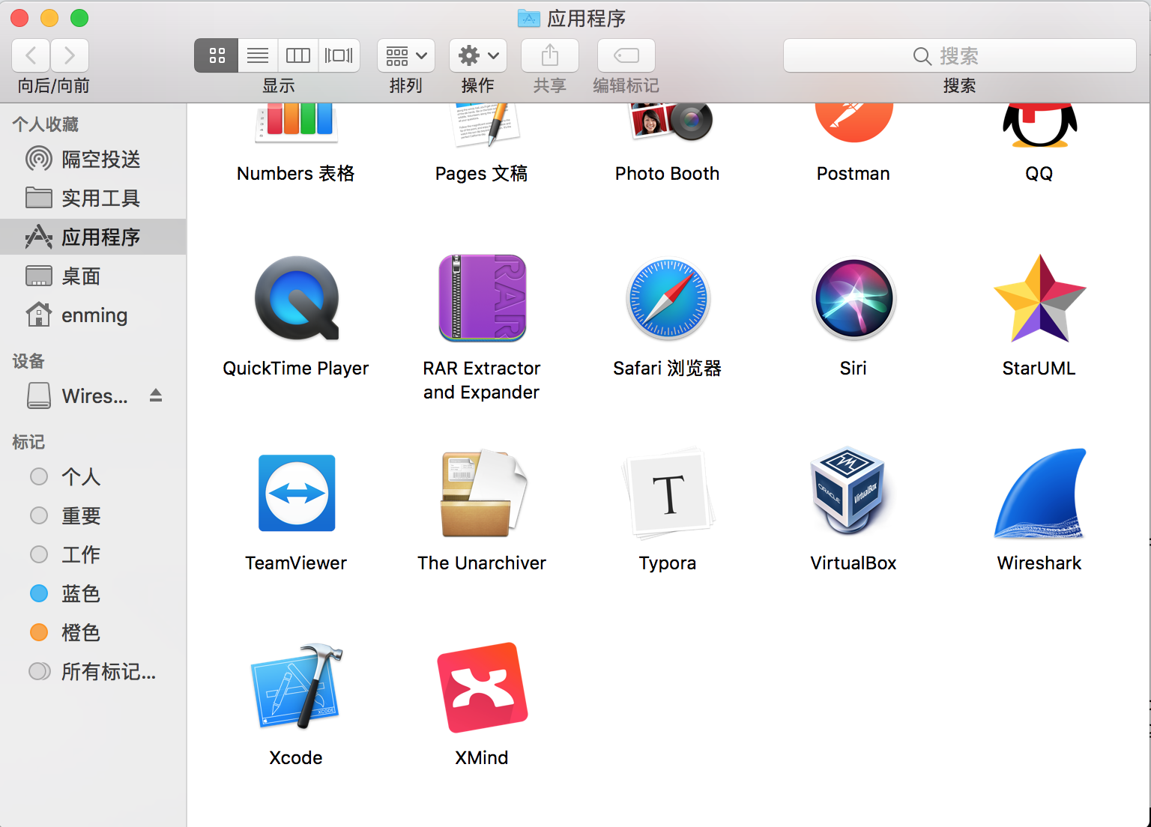This screenshot has width=1151, height=827.
Task: Open the Safari compass icon
Action: coord(668,298)
